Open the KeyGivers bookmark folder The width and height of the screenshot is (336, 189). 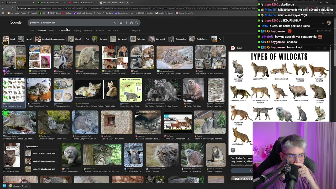click(x=108, y=13)
